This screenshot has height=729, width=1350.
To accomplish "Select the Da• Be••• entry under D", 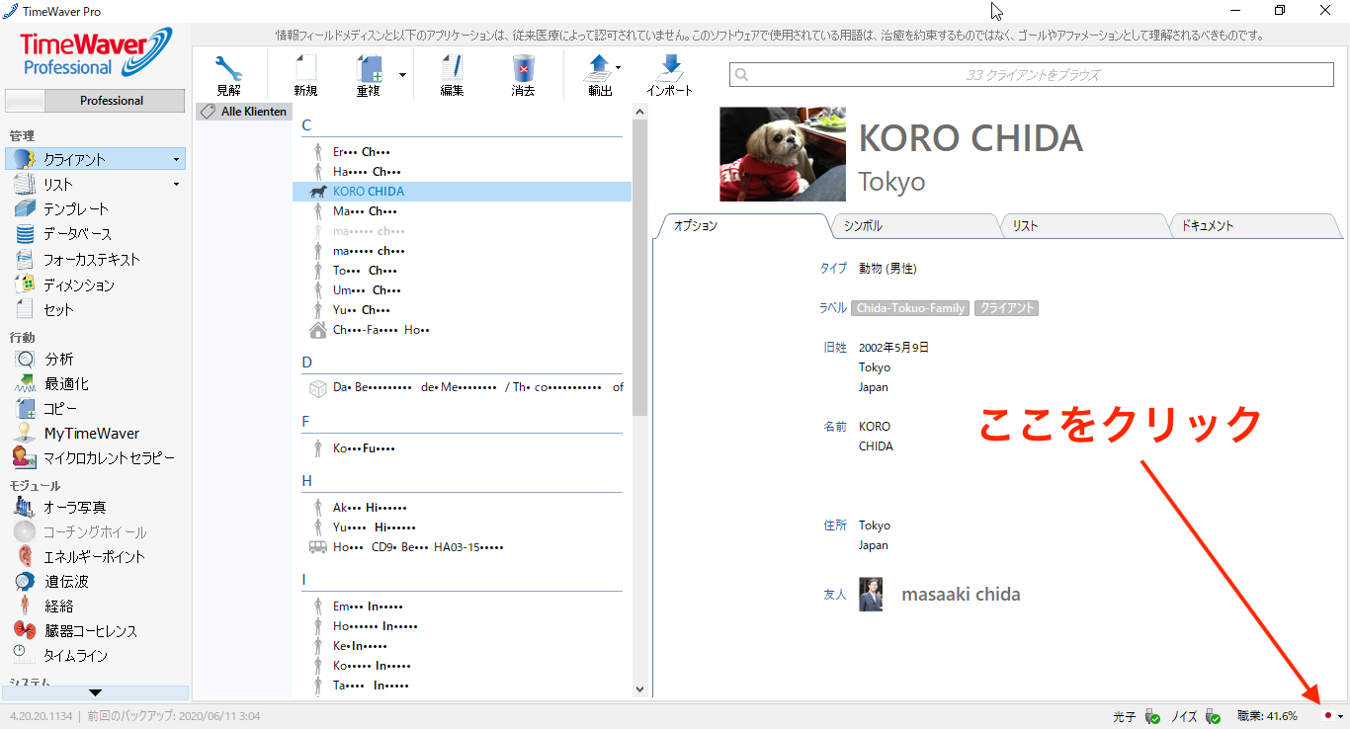I will pos(462,388).
